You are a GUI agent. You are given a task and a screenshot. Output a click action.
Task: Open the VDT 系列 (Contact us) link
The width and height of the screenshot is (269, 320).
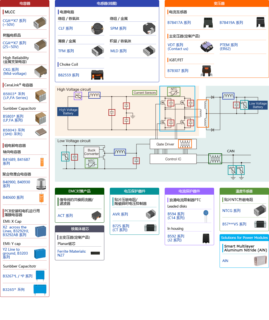[x=178, y=47]
